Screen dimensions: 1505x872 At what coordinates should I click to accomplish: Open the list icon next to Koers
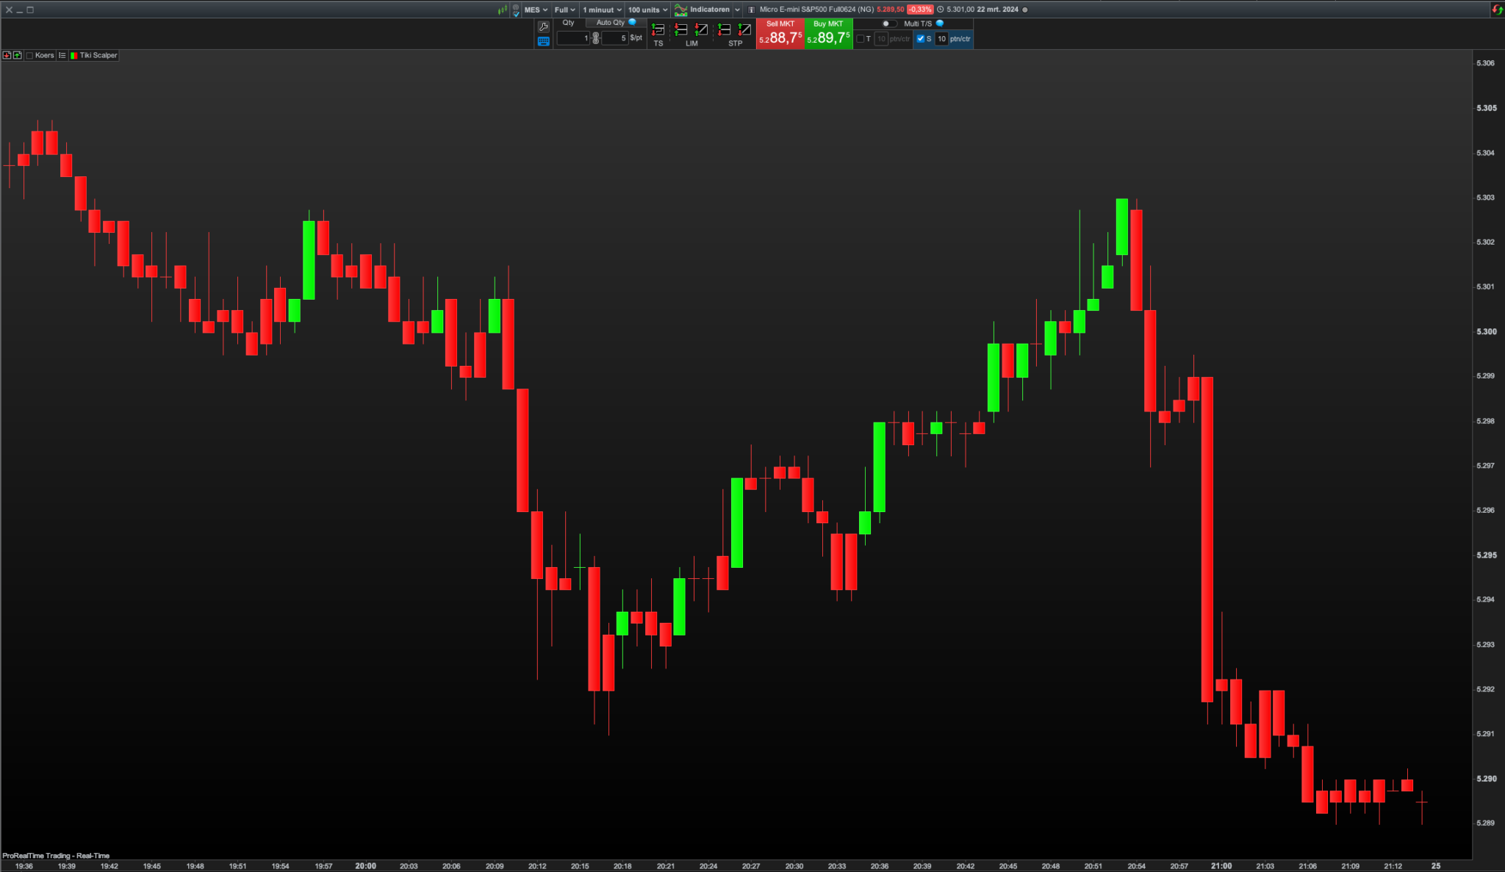62,55
